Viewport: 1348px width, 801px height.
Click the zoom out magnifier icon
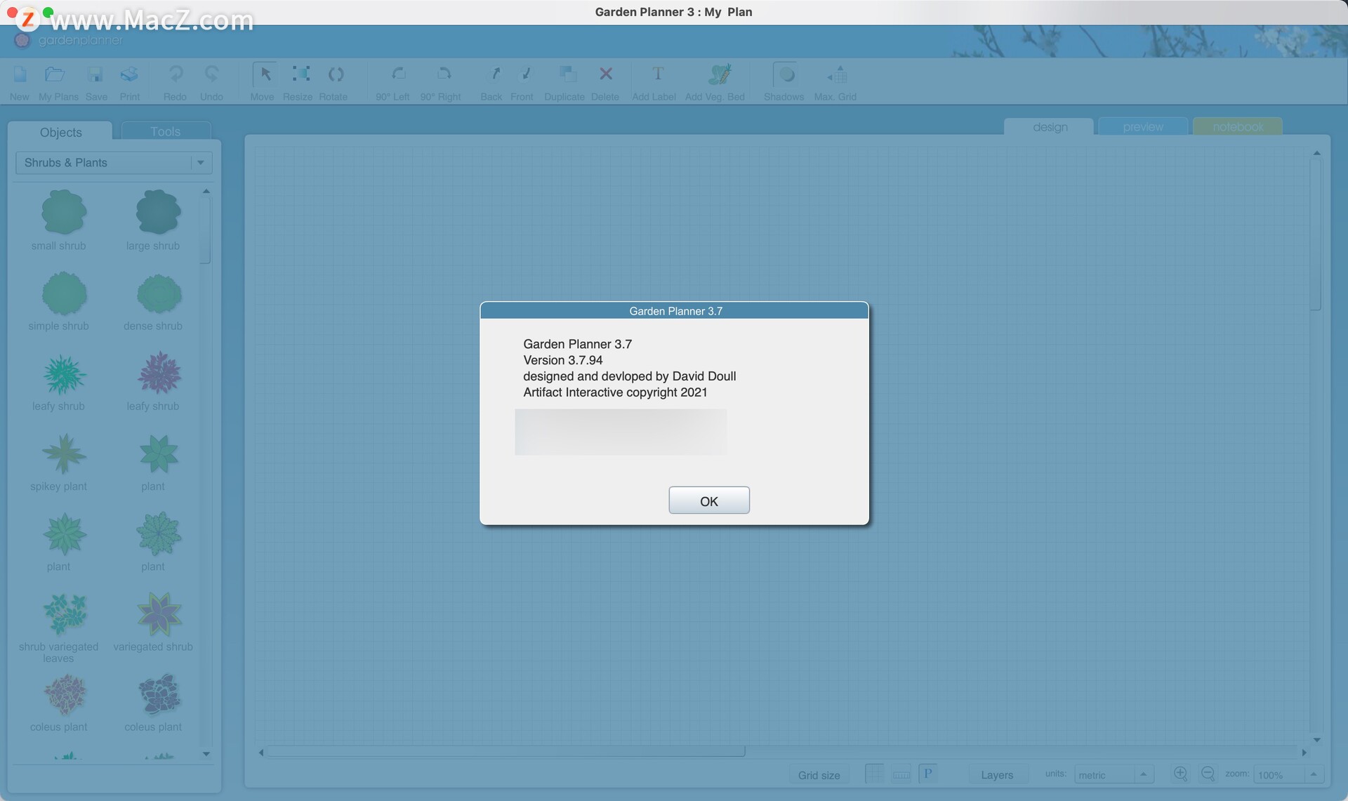pos(1208,774)
